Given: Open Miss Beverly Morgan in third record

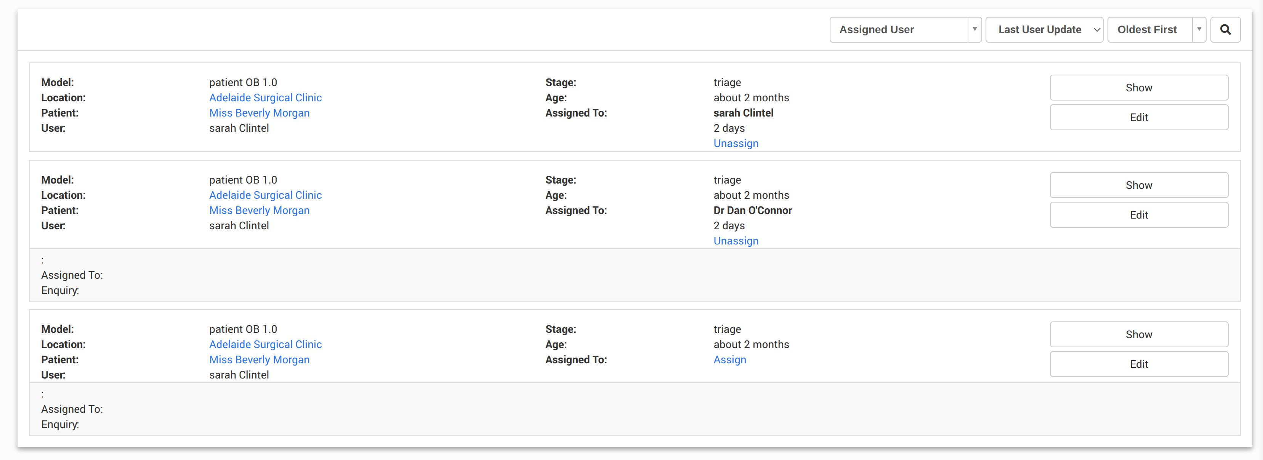Looking at the screenshot, I should [x=259, y=359].
